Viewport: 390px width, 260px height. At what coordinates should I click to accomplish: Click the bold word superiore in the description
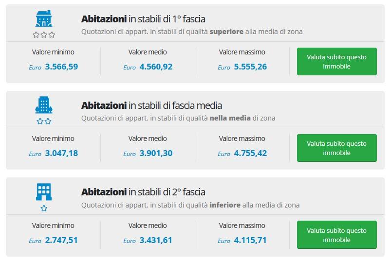point(226,32)
